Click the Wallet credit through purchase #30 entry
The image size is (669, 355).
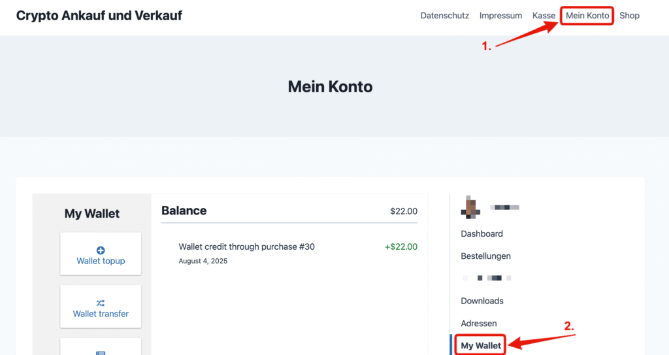coord(246,247)
